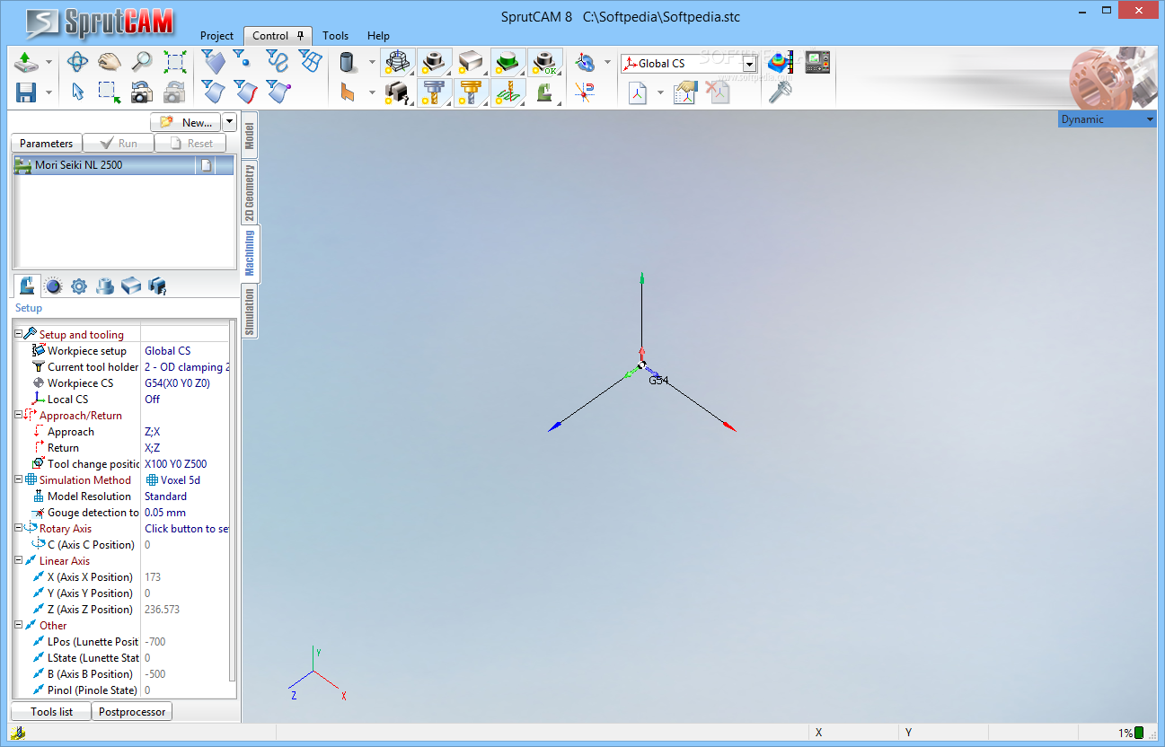Click the screw settings icon
Screen dimensions: 1165x747
click(x=781, y=92)
